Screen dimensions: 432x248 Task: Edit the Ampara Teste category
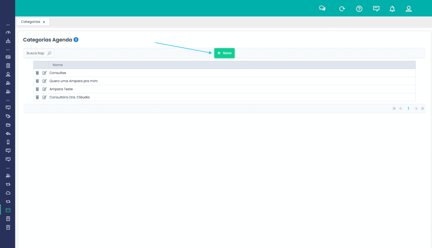pyautogui.click(x=44, y=89)
